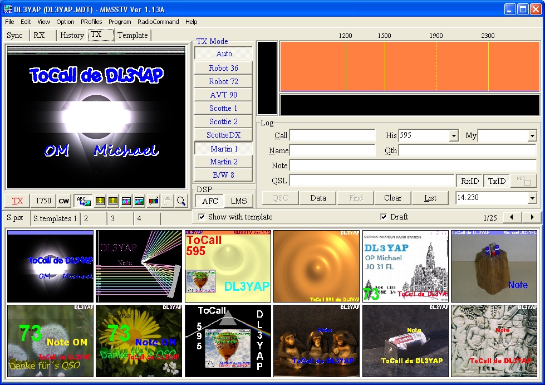Screen dimensions: 545x385
Task: Open the RGB color adjust icon
Action: click(154, 201)
